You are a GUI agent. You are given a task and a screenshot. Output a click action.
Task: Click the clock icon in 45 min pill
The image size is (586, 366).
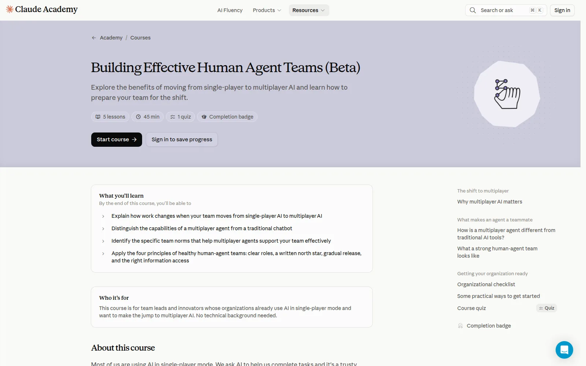tap(138, 117)
